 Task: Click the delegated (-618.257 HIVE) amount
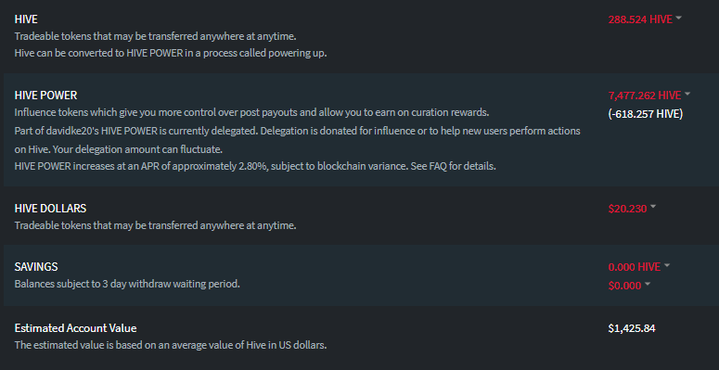[x=646, y=114]
